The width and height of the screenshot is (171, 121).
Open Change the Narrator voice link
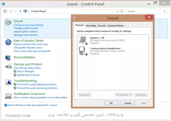pos(28,48)
